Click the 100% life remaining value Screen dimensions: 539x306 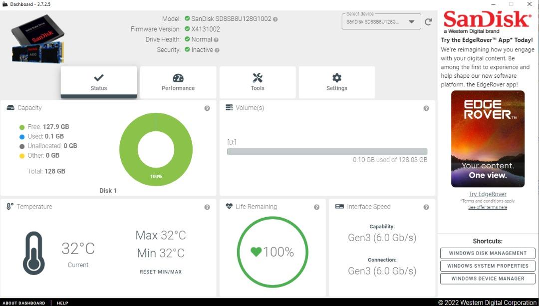pos(278,252)
